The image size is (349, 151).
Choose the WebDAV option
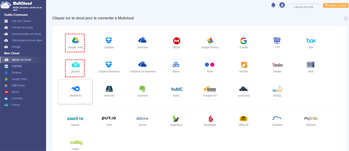(x=109, y=89)
